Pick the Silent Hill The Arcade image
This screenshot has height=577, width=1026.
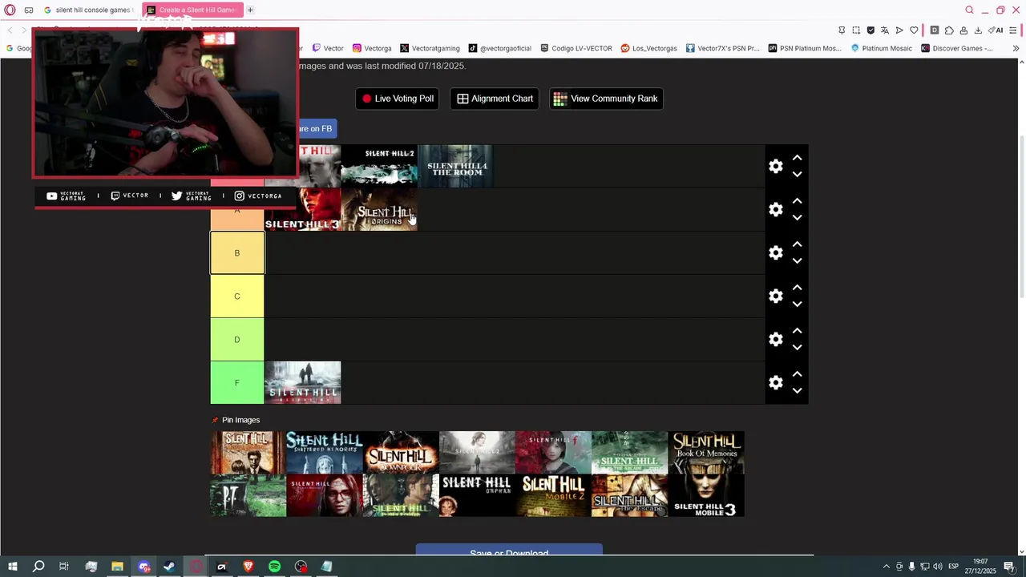coord(630,453)
